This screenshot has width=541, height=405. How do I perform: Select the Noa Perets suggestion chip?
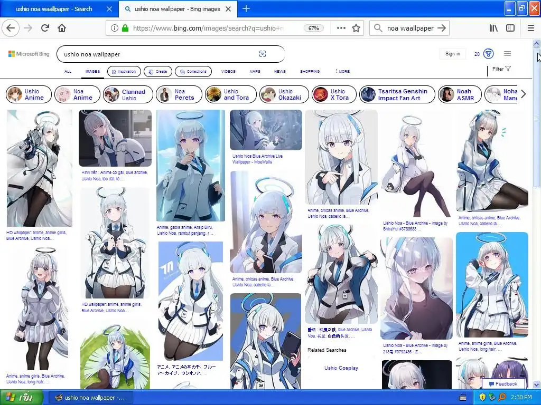179,94
